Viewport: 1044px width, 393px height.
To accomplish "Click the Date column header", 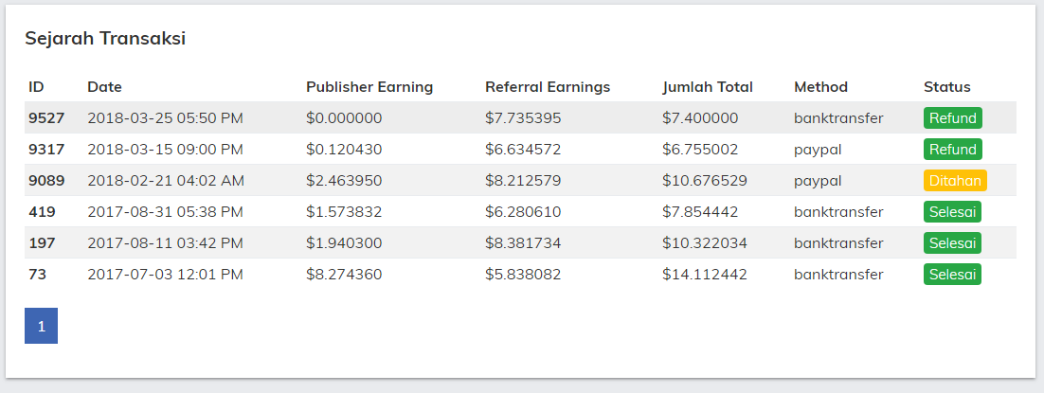I will 104,86.
